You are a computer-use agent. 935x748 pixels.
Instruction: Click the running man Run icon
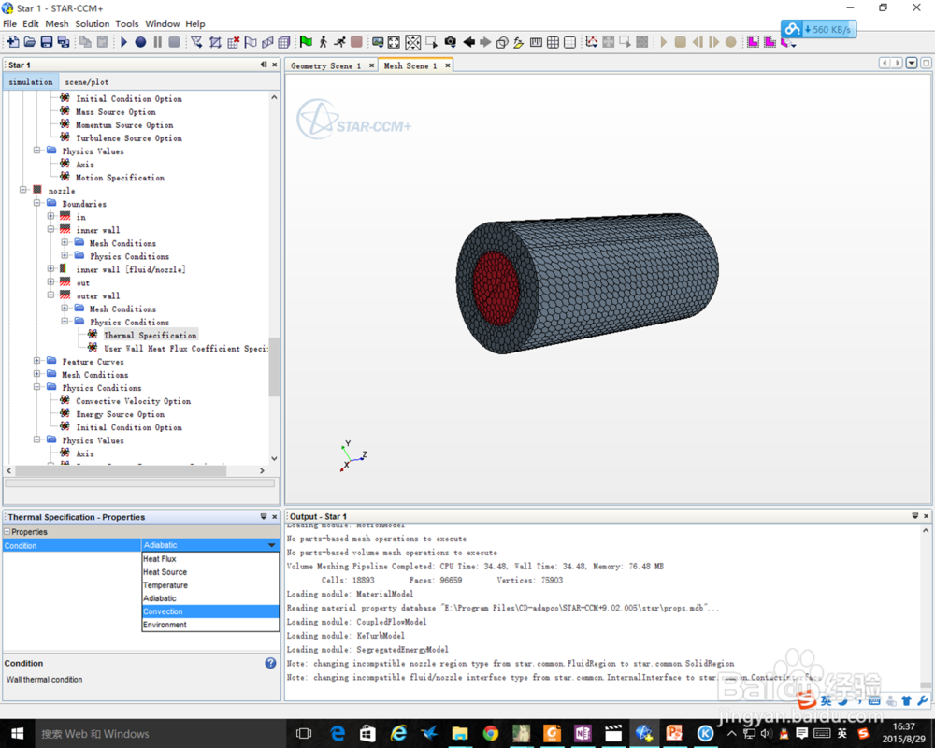click(x=340, y=42)
